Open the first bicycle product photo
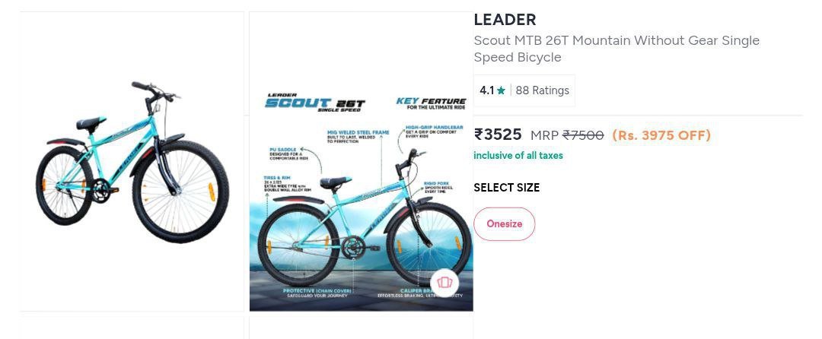This screenshot has width=822, height=339. pos(132,161)
